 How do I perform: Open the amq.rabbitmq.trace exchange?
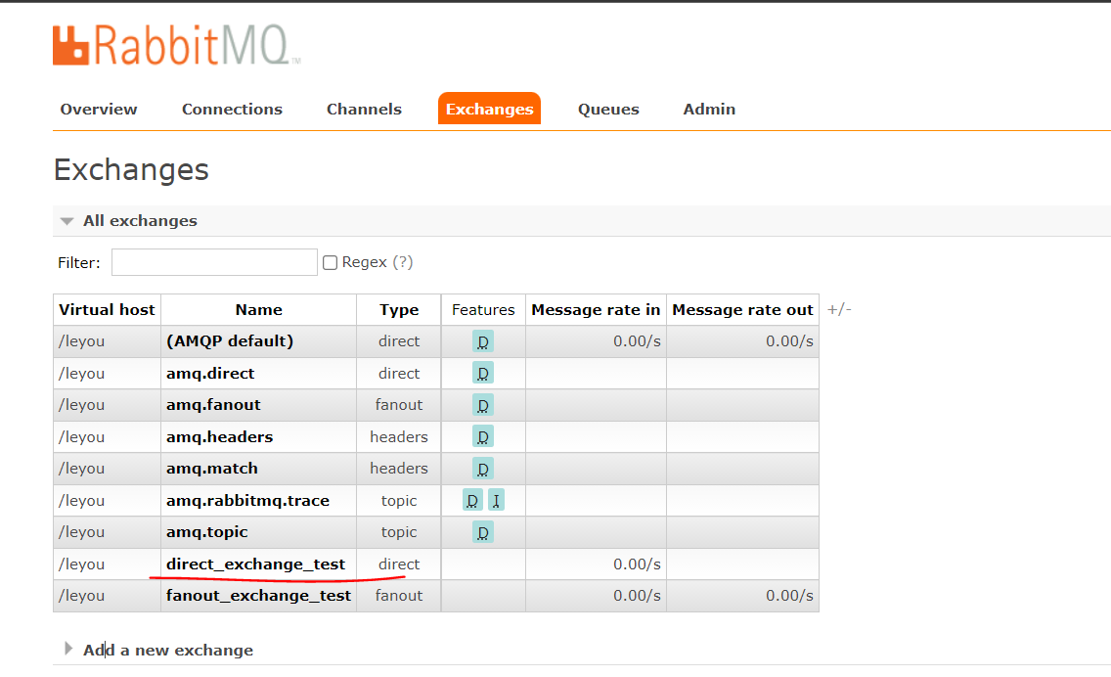coord(248,501)
